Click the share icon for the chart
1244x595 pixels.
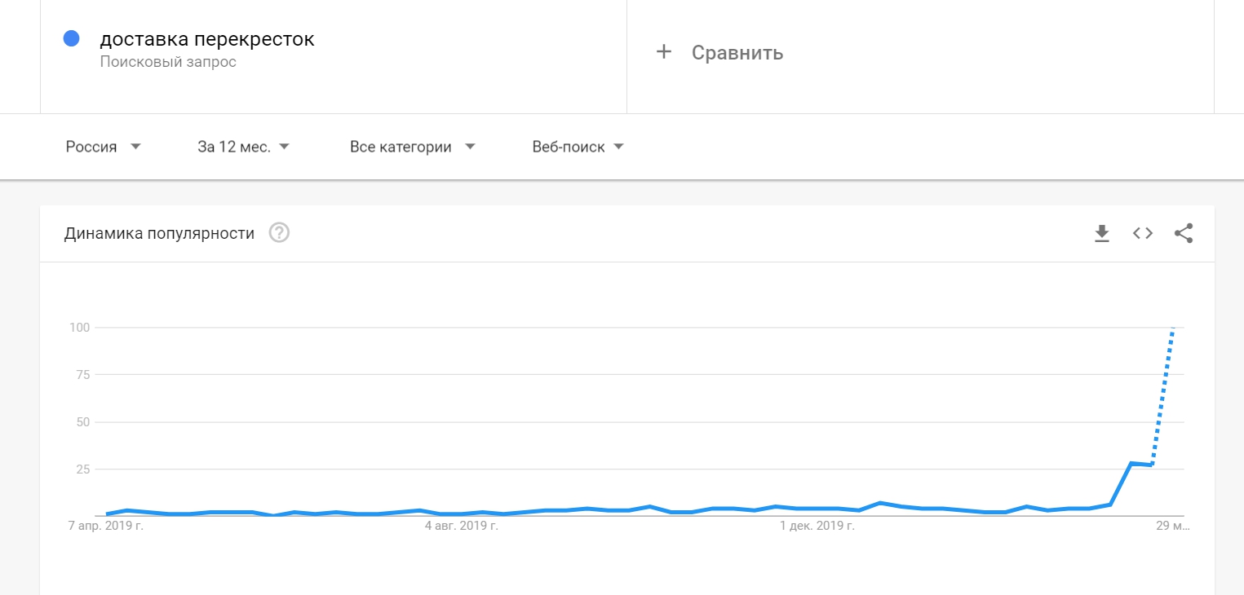pyautogui.click(x=1184, y=233)
